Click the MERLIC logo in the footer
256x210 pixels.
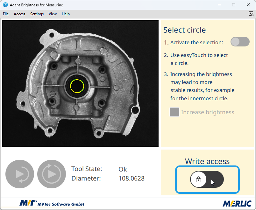click(237, 204)
